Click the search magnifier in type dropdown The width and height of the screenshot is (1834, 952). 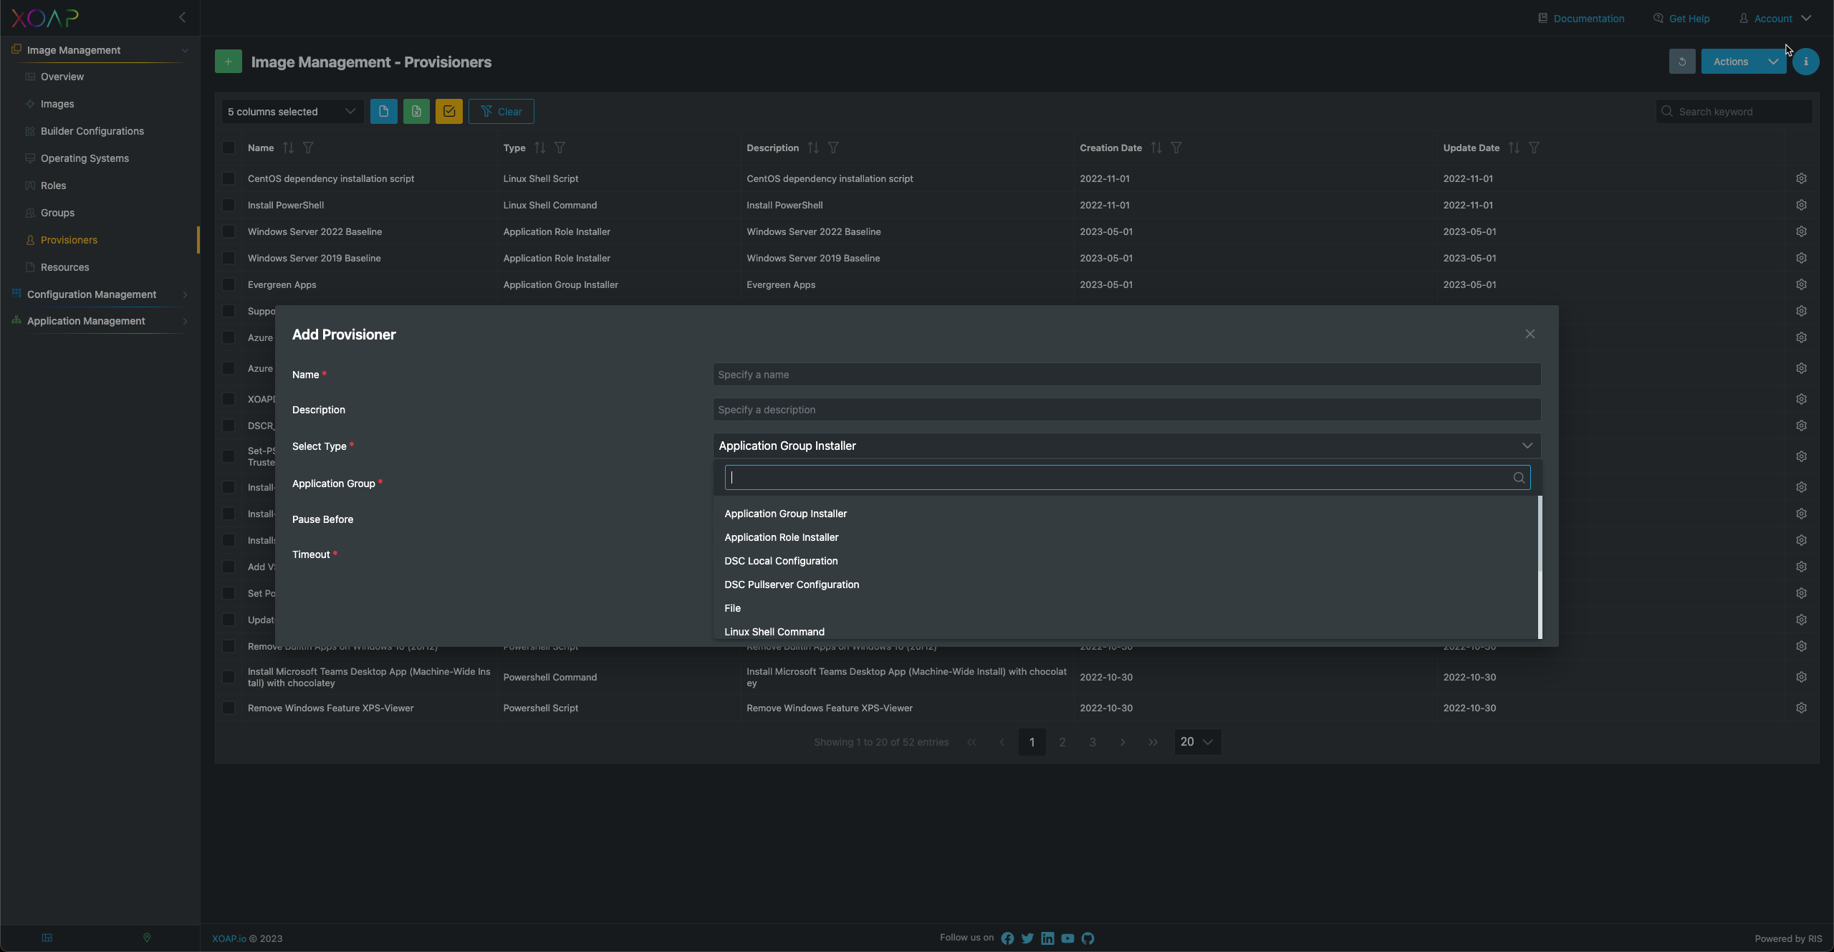1518,478
